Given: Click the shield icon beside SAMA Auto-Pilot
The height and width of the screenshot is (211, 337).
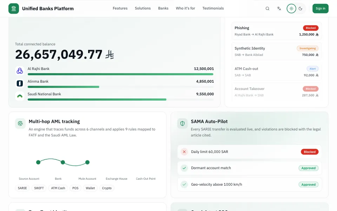Looking at the screenshot, I should (x=183, y=123).
